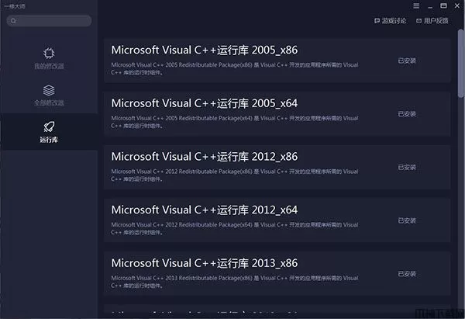Click the 2005 Redistributable Package(x64) description

pos(235,122)
